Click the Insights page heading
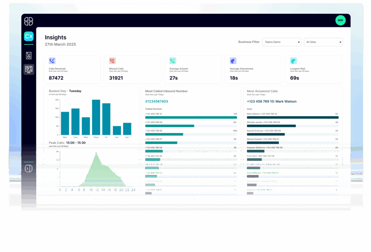This screenshot has width=371, height=252. [x=55, y=37]
